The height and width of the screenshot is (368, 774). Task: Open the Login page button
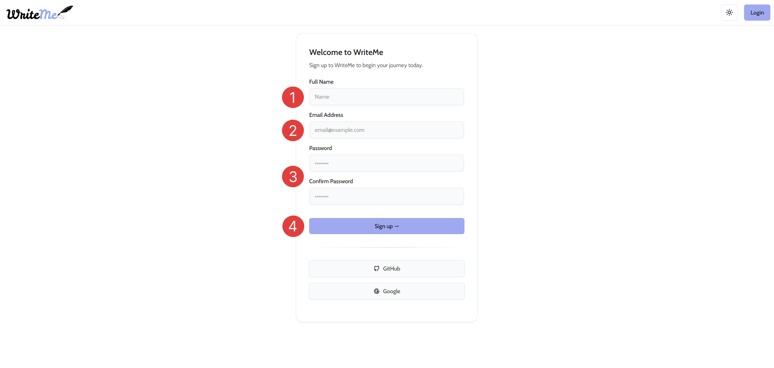pyautogui.click(x=757, y=13)
